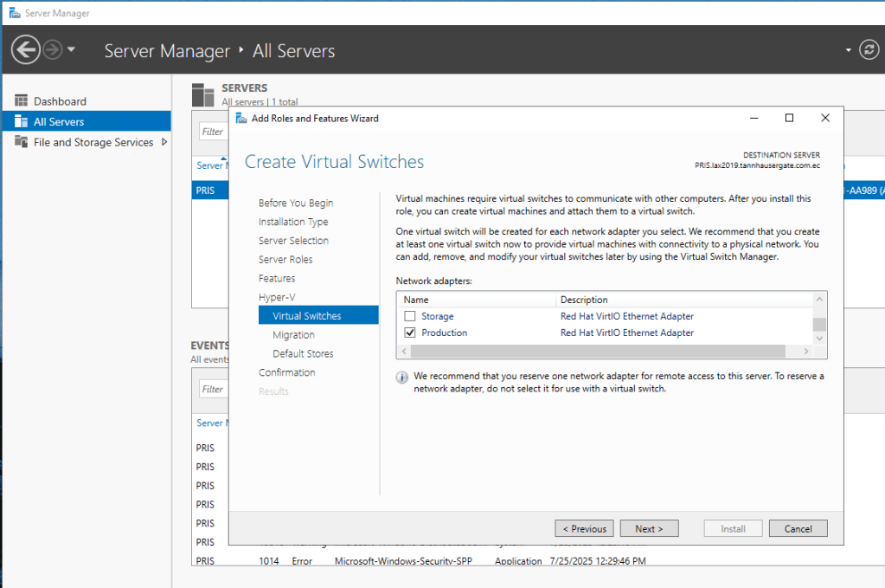The width and height of the screenshot is (885, 588).
Task: Open File and Storage Services icon
Action: (x=21, y=142)
